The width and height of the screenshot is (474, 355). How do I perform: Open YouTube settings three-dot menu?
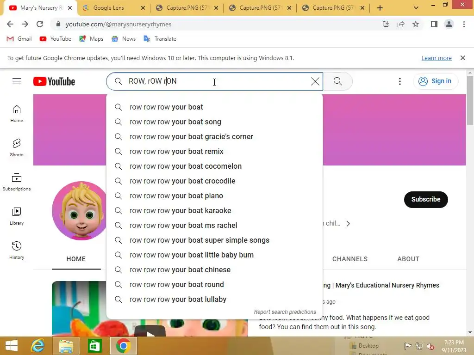[399, 81]
